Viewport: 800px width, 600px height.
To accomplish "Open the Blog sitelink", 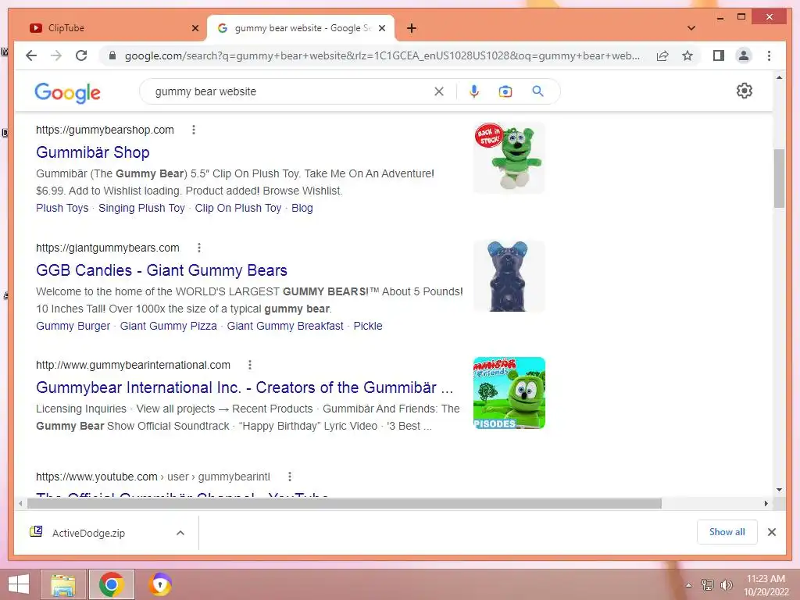I will [302, 208].
